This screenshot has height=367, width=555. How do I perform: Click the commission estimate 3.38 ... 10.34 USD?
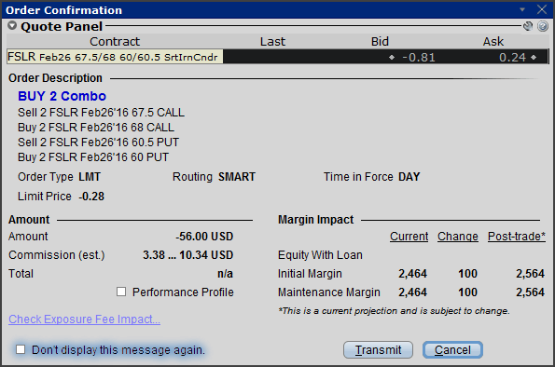(x=187, y=255)
